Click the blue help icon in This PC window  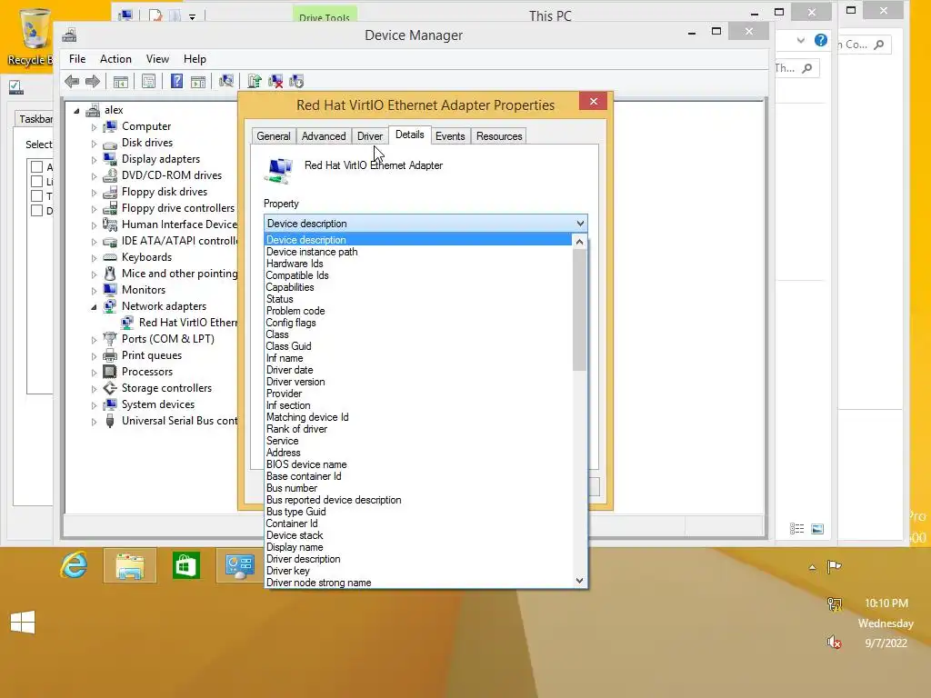821,40
